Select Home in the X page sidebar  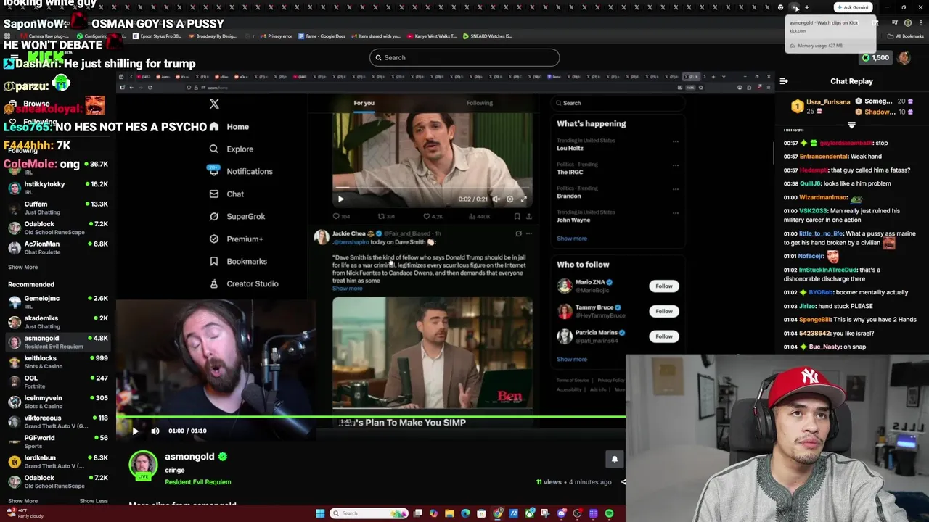229,127
